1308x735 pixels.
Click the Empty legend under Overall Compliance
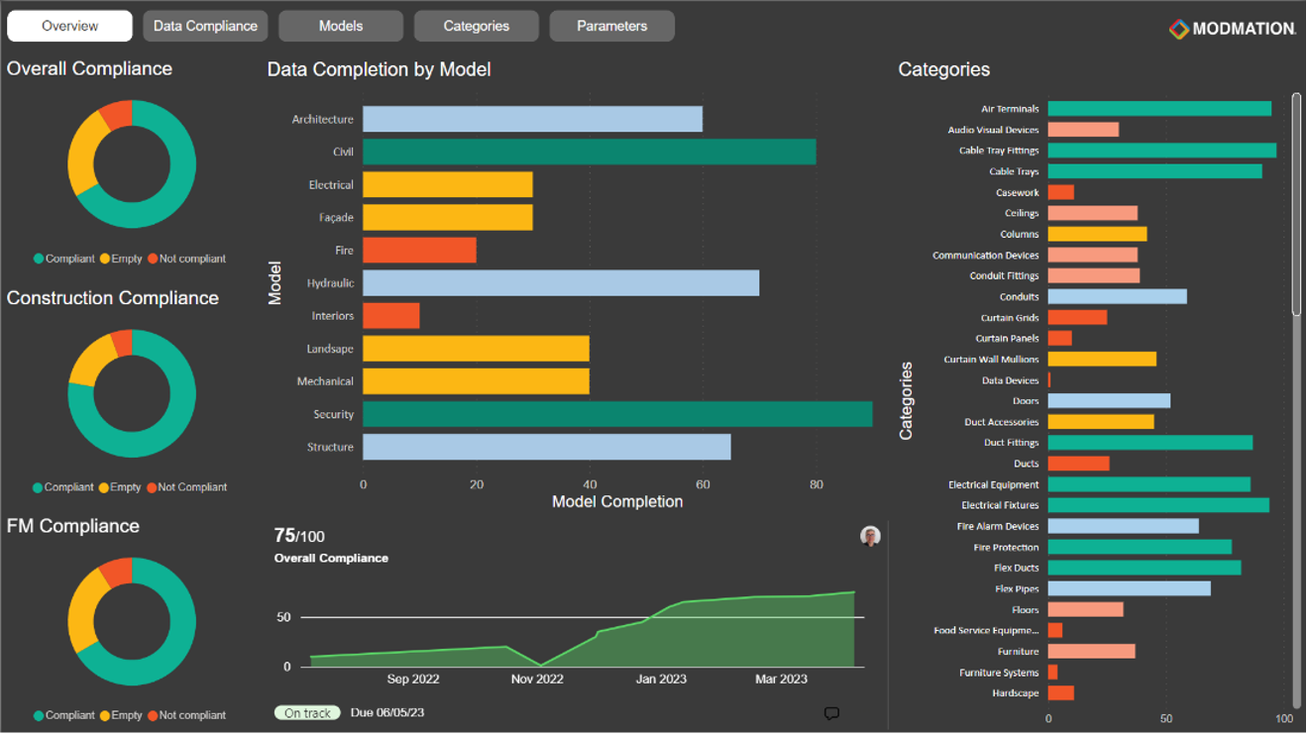pyautogui.click(x=121, y=259)
